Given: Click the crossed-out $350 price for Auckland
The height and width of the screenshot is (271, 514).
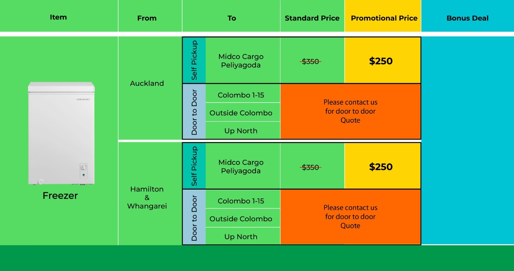Looking at the screenshot, I should [311, 61].
